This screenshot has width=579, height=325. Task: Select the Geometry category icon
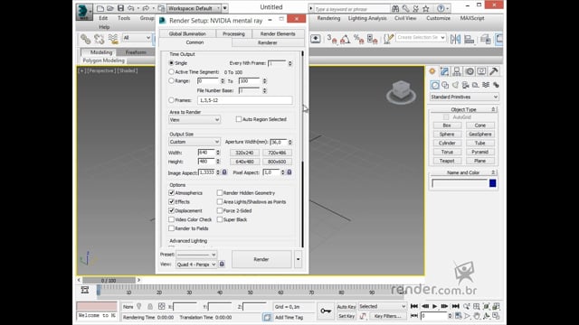pos(435,85)
